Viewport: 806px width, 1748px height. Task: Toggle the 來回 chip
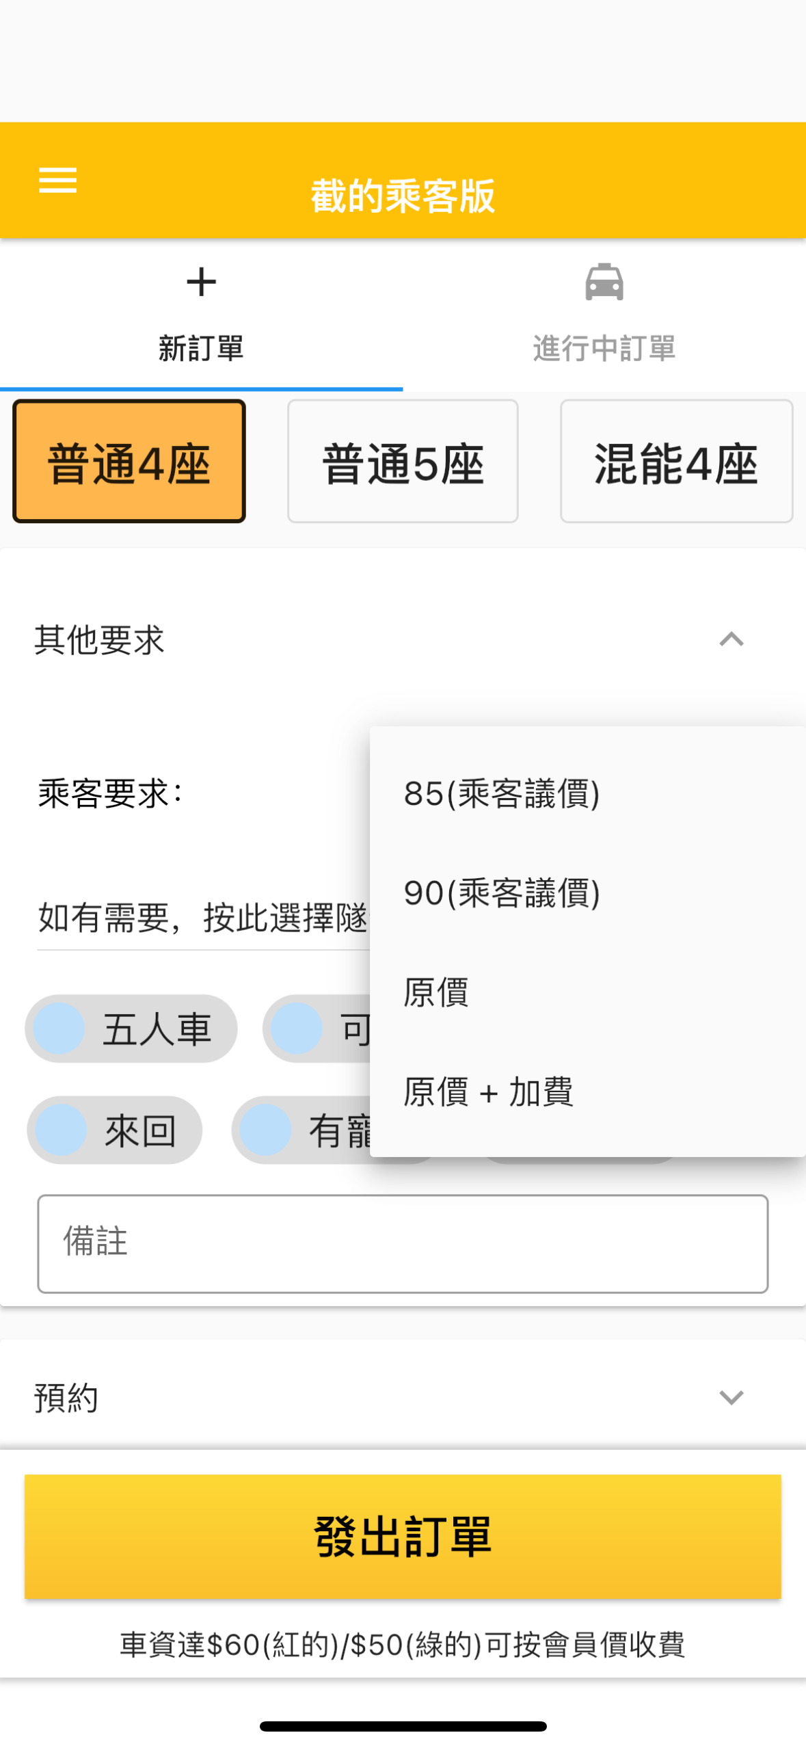coord(115,1130)
